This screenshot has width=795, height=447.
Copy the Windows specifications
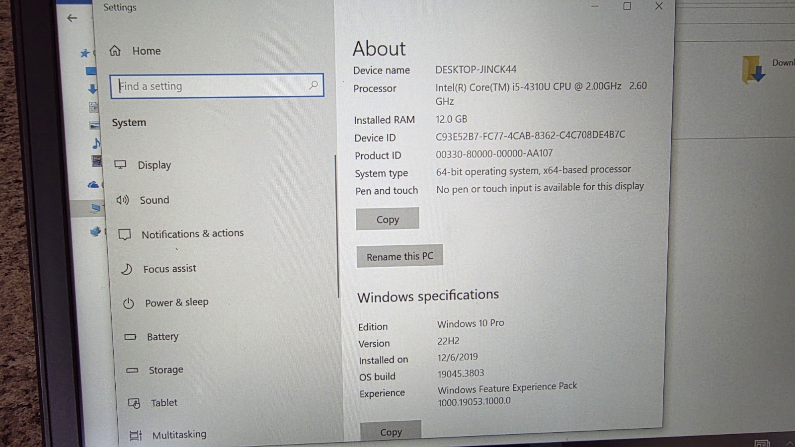tap(391, 431)
